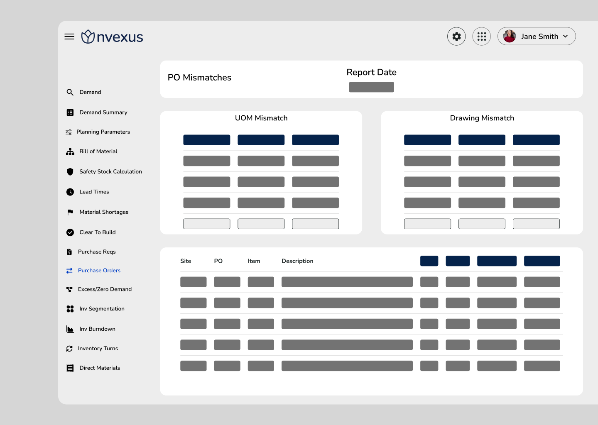
Task: Click the Excess/Zero Demand icon
Action: pyautogui.click(x=69, y=289)
